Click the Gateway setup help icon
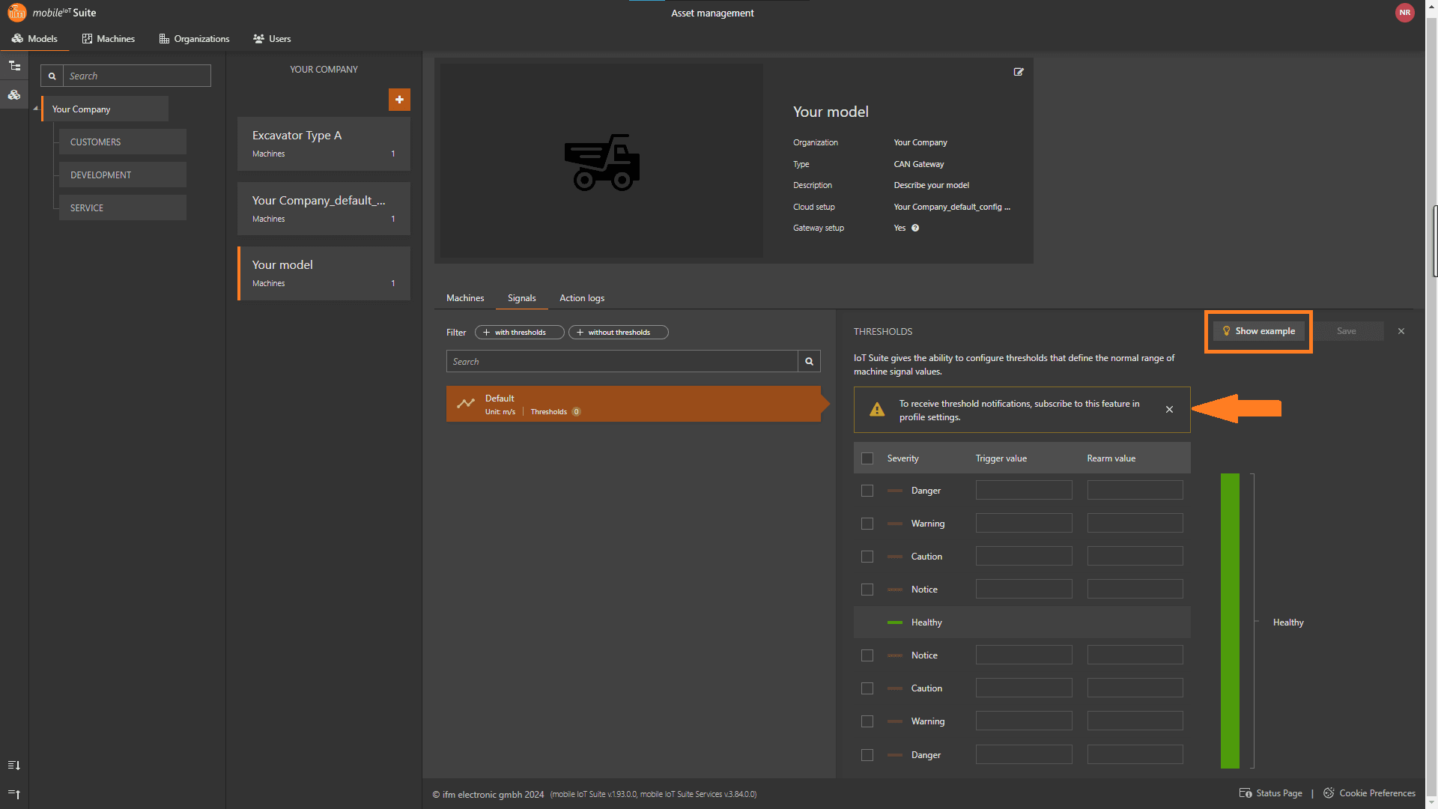This screenshot has height=809, width=1438. (x=915, y=228)
